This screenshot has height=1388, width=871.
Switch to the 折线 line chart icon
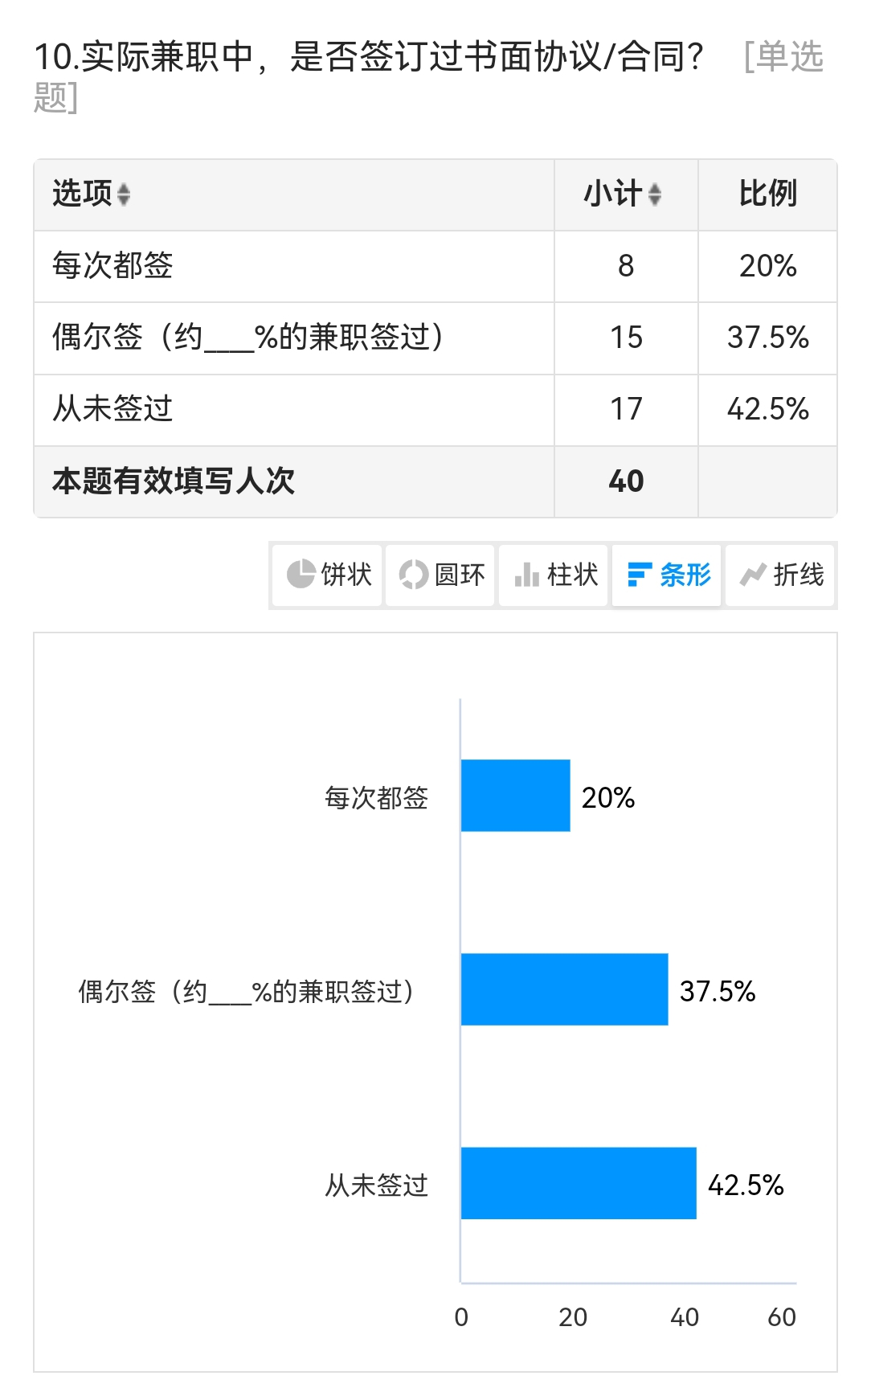coord(753,575)
